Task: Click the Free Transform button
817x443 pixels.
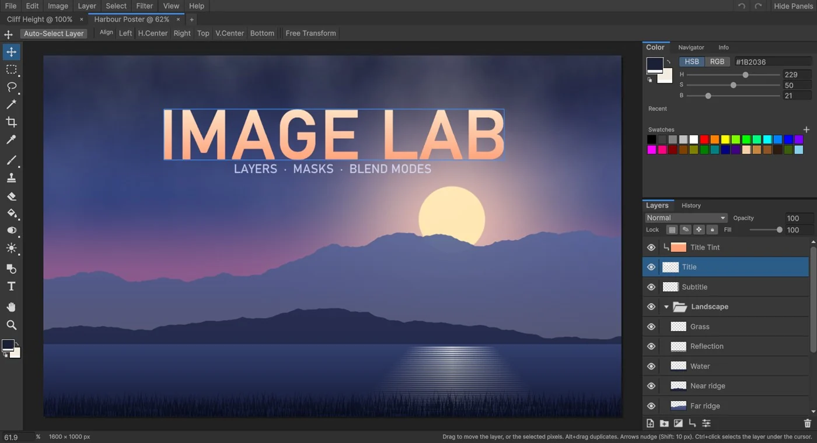Action: (x=310, y=33)
